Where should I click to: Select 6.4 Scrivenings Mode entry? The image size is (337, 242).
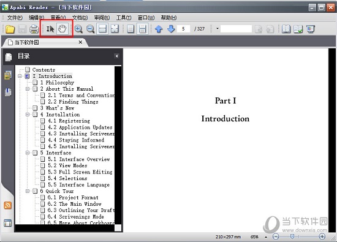tap(76, 216)
